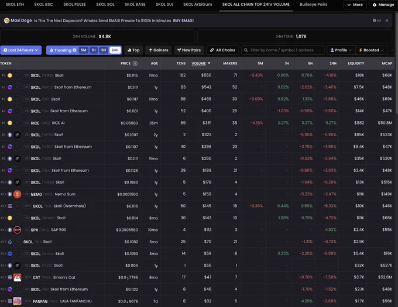
Task: Switch to SKOL ETH tab
Action: tap(15, 5)
